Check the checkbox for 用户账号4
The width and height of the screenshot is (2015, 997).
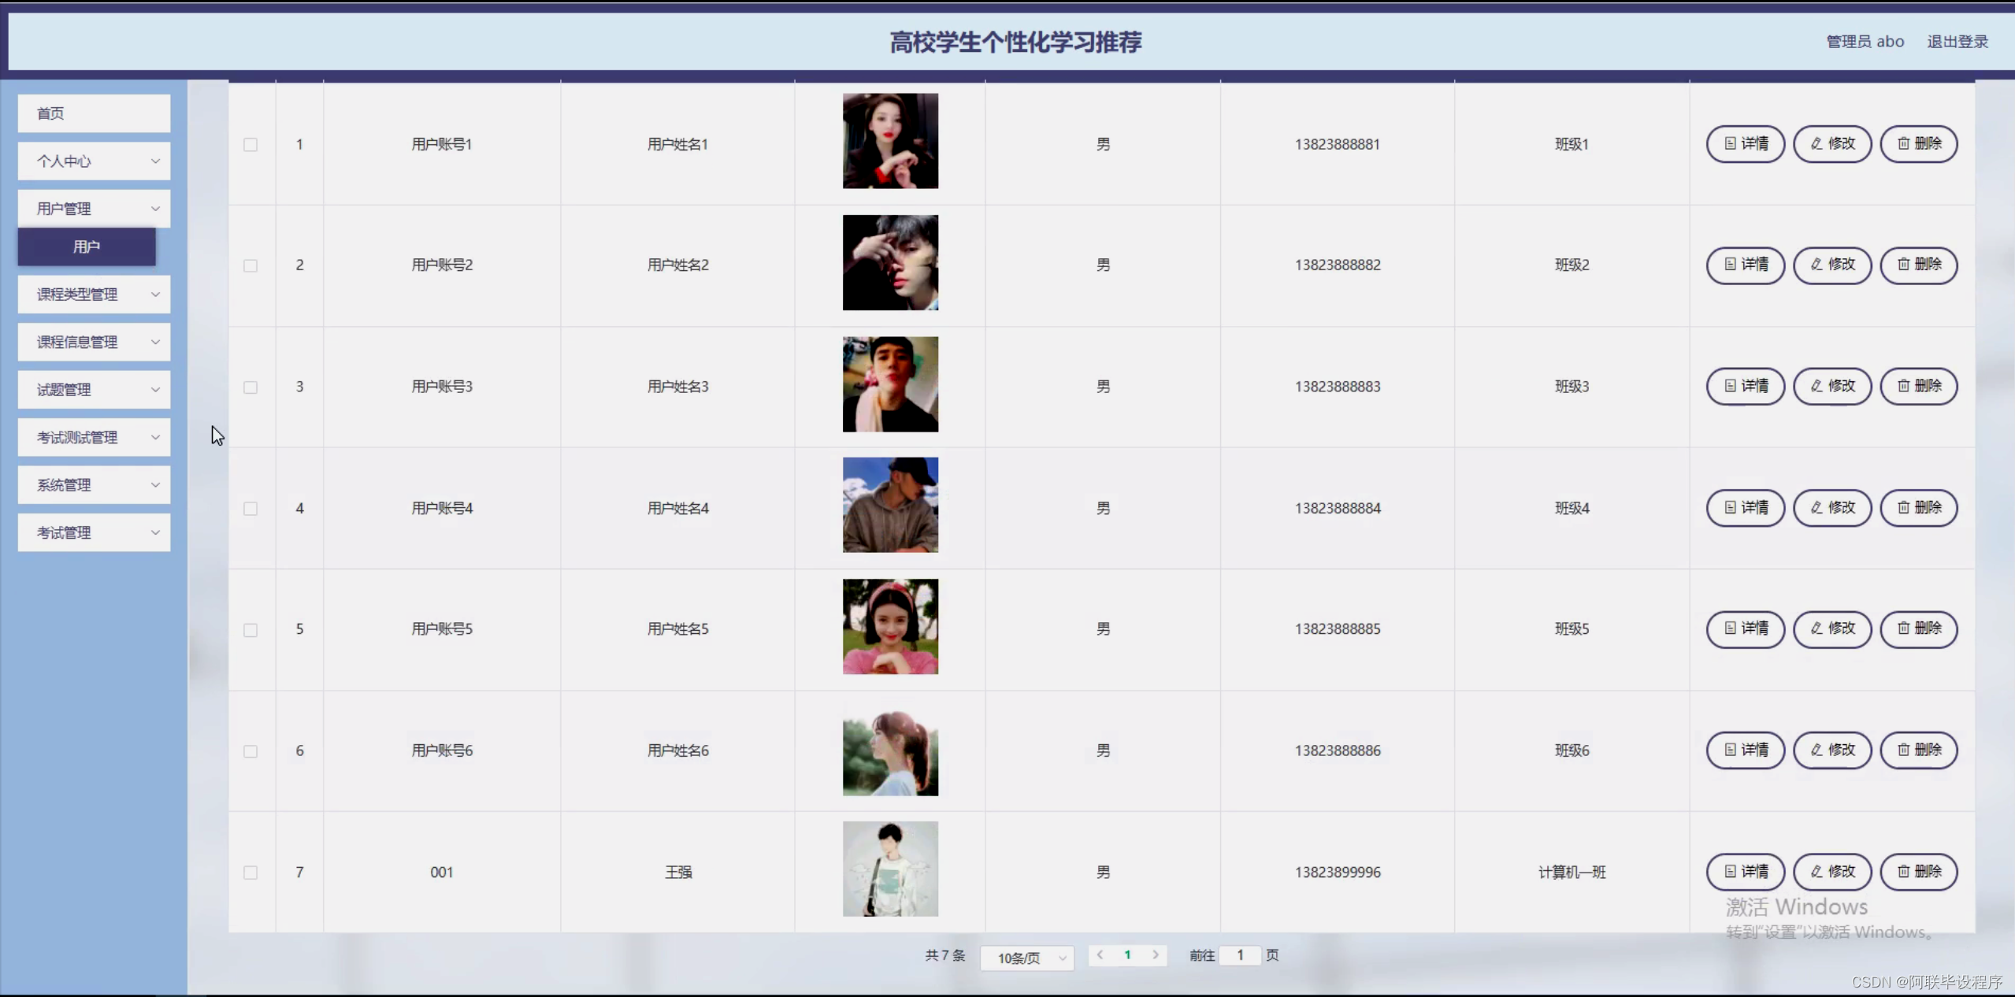(x=250, y=509)
